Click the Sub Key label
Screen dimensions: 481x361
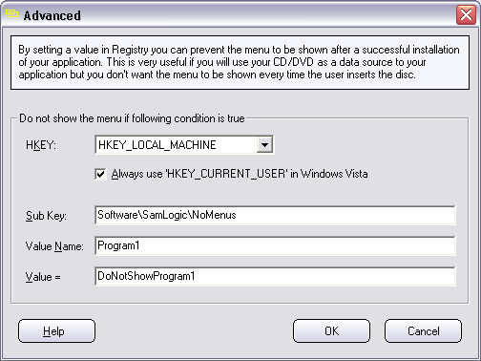[x=46, y=216]
